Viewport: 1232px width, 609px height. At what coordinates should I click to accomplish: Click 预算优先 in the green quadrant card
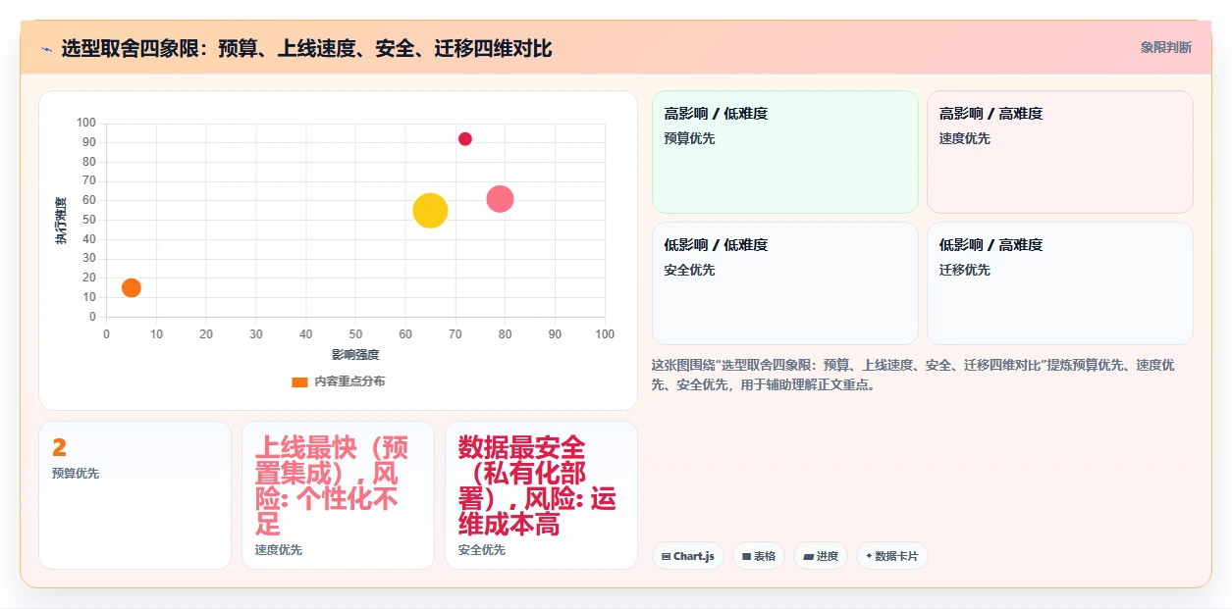pos(690,138)
